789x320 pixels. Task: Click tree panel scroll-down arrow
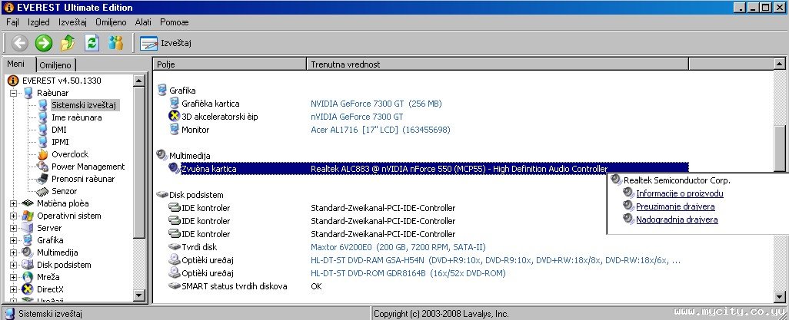point(140,295)
